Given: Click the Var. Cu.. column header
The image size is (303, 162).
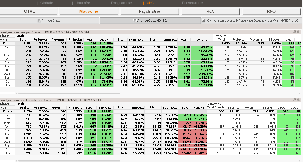Looking at the screenshot, I should tap(105, 108).
